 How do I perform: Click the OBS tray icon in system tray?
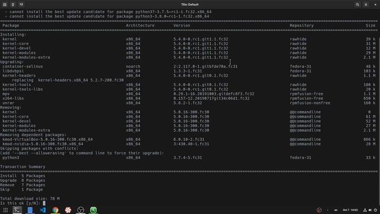[319, 210]
